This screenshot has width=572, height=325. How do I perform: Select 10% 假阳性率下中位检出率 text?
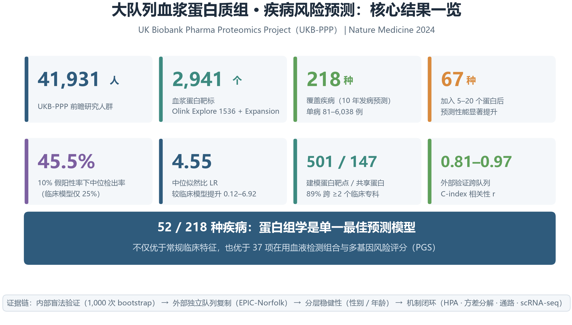coord(81,183)
